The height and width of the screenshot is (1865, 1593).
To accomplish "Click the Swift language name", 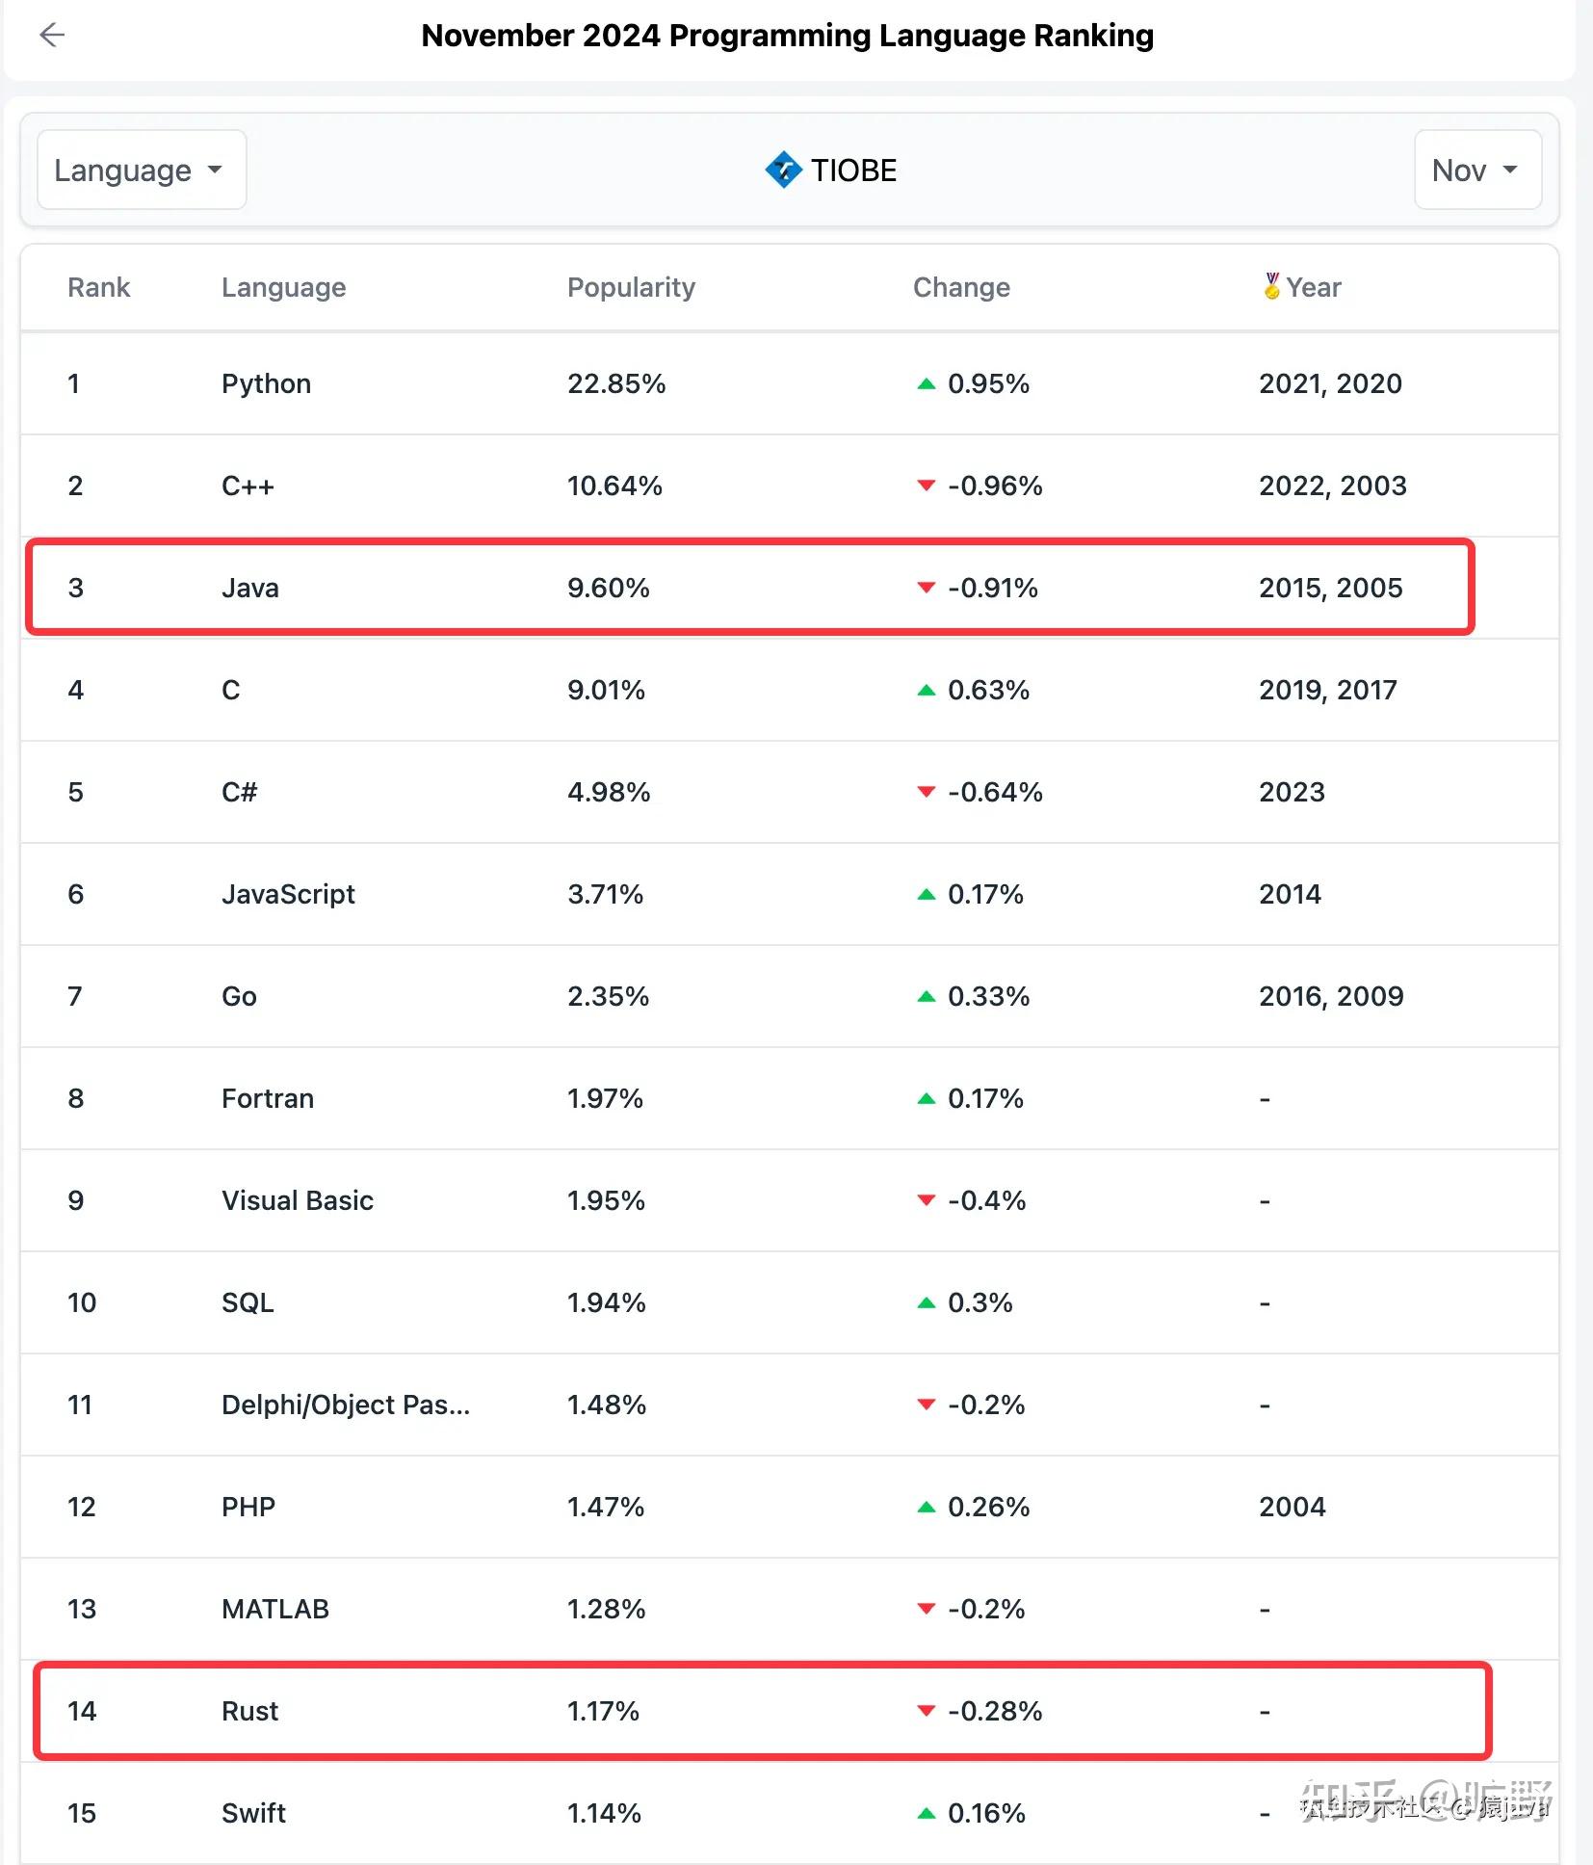I will [253, 1813].
